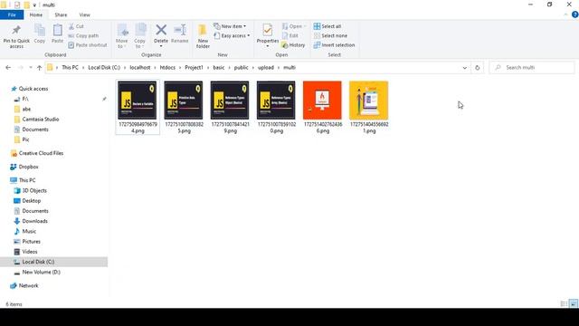Open Videos in the sidebar
The height and width of the screenshot is (326, 579).
[x=30, y=252]
